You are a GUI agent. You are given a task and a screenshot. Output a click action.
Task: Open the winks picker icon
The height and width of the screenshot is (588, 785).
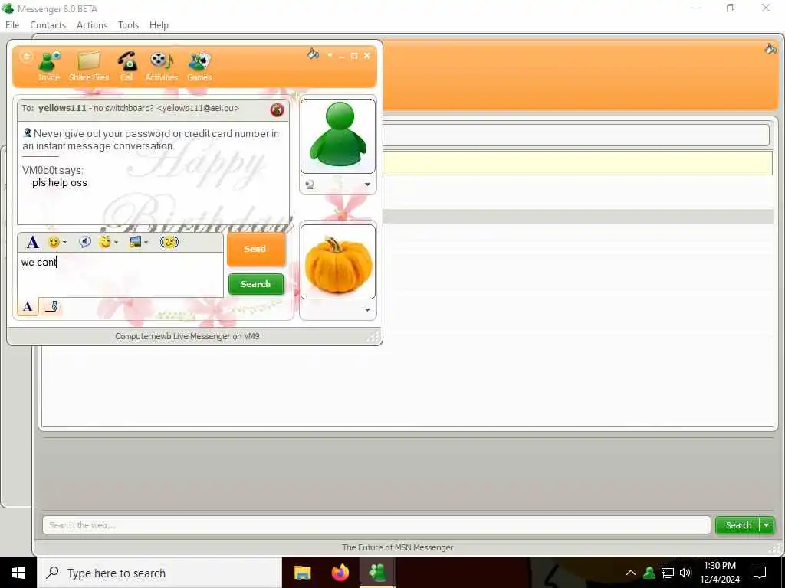[104, 243]
